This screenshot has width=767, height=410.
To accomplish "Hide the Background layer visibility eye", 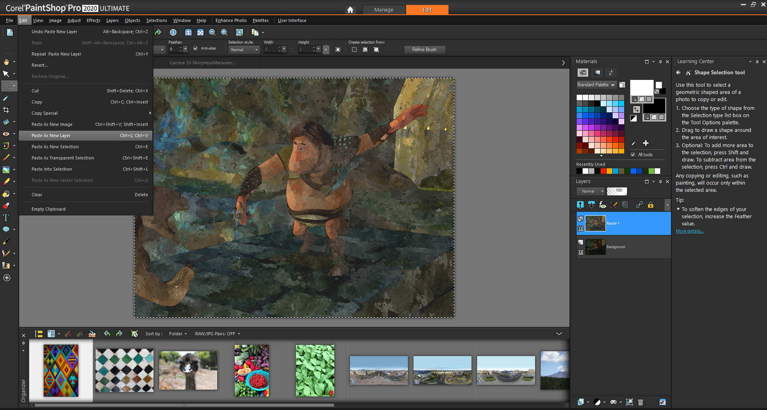I will [x=581, y=252].
